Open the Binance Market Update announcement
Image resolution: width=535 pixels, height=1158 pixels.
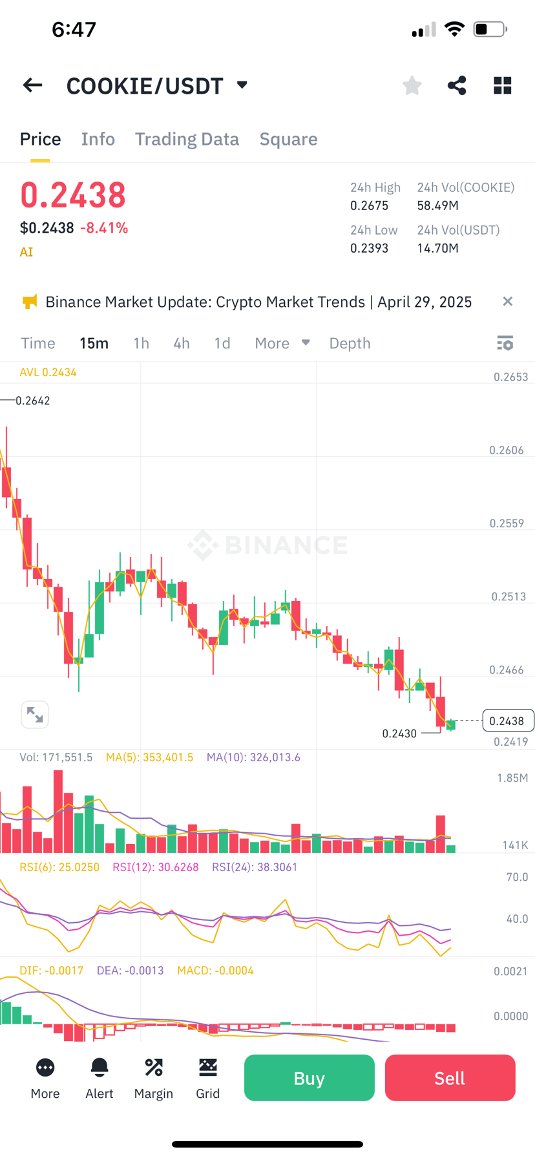[x=258, y=302]
